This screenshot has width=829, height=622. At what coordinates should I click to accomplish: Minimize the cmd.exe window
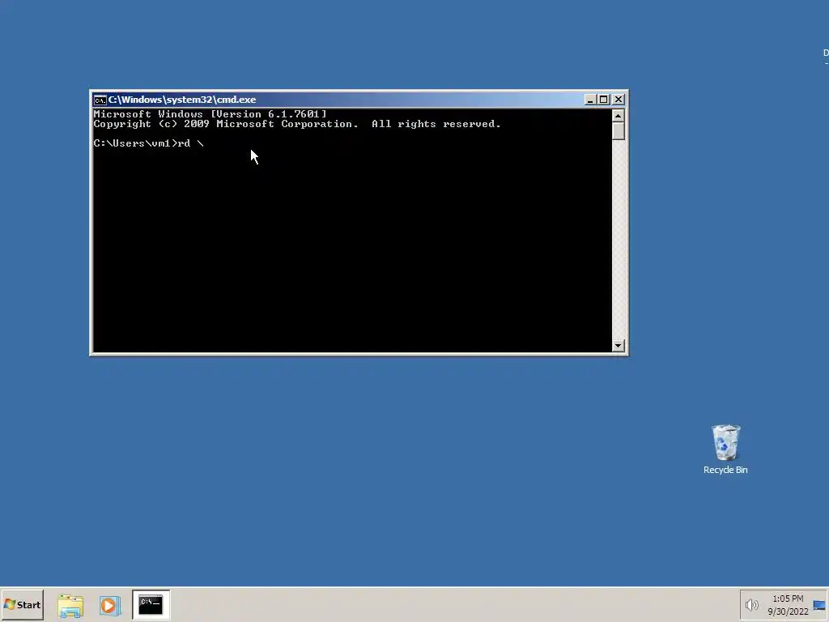point(590,100)
